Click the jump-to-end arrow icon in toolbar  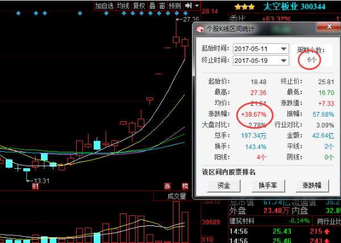point(188,6)
